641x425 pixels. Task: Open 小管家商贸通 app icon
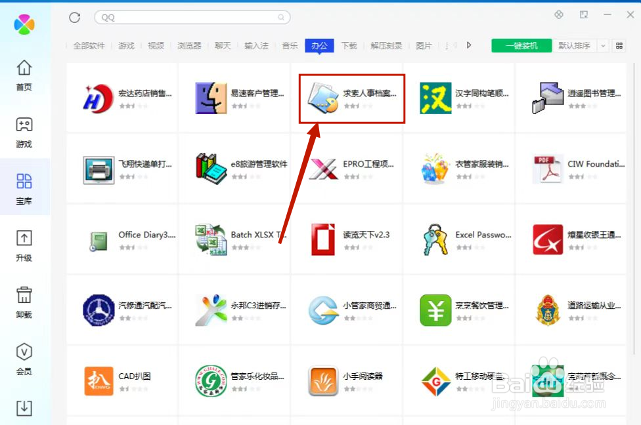[323, 310]
